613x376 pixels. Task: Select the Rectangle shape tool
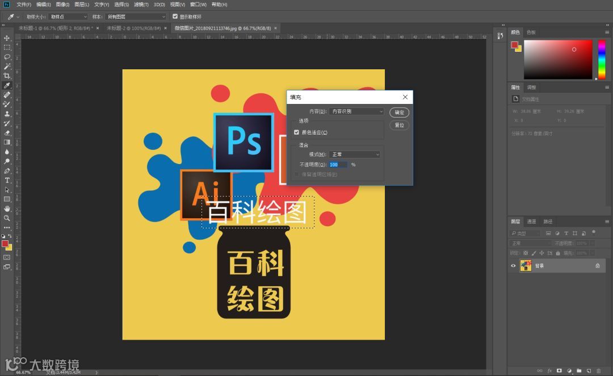pyautogui.click(x=7, y=199)
